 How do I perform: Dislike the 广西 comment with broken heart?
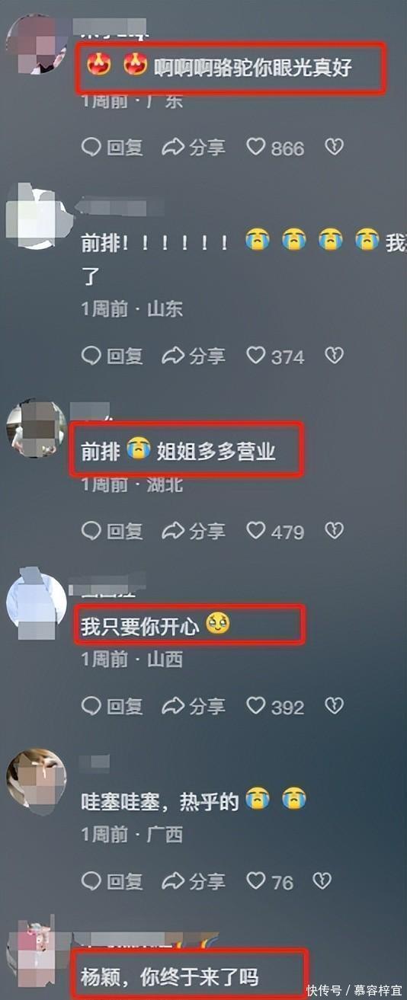click(322, 882)
